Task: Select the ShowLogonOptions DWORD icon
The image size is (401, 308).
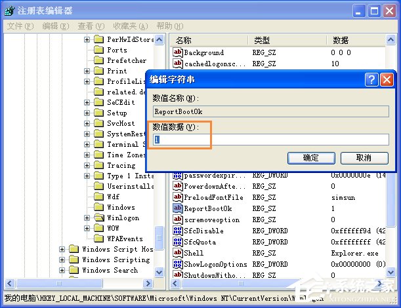Action: click(x=177, y=264)
